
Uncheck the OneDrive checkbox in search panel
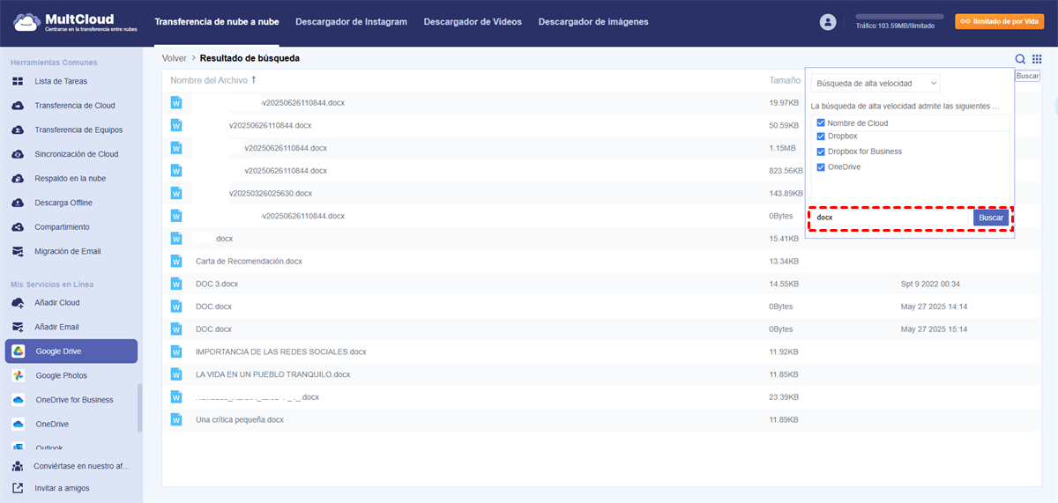tap(821, 167)
